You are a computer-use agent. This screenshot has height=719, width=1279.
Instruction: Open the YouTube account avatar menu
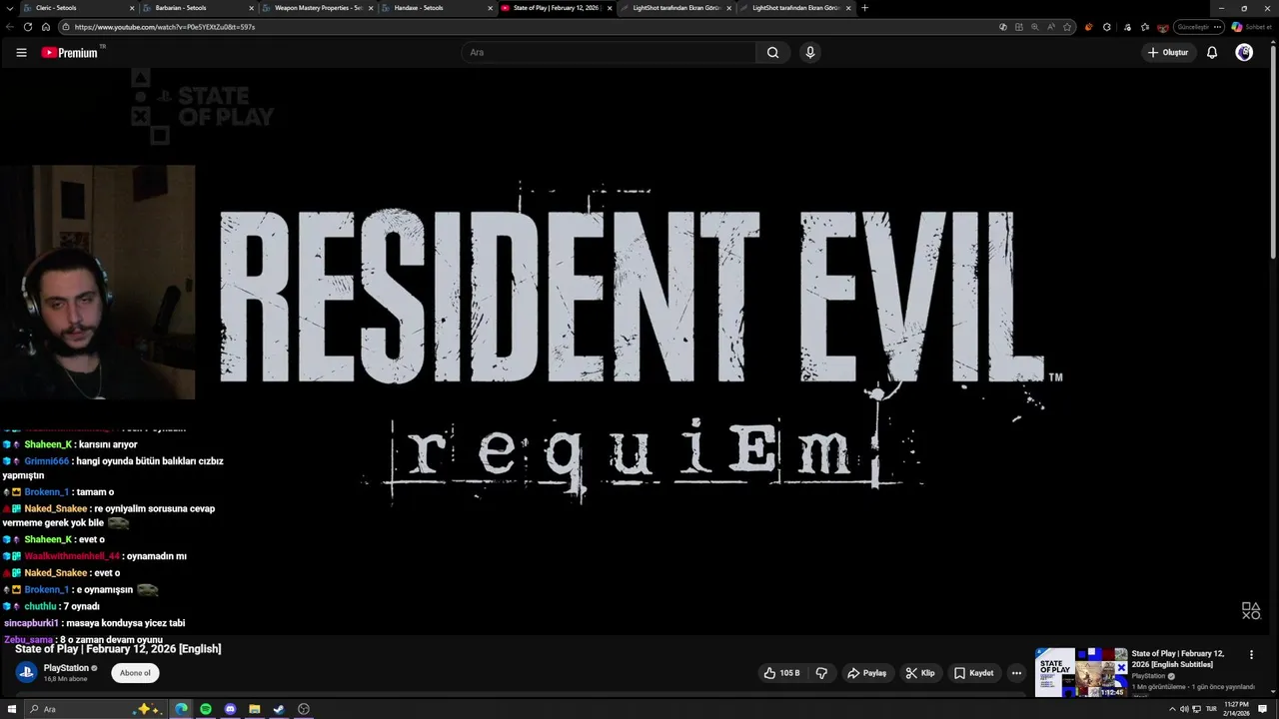1244,52
